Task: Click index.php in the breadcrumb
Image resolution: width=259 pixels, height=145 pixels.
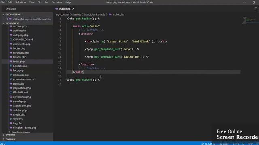Action: point(119,14)
